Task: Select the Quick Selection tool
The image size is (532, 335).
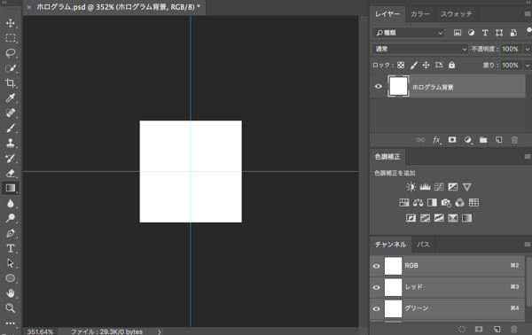Action: pos(10,68)
